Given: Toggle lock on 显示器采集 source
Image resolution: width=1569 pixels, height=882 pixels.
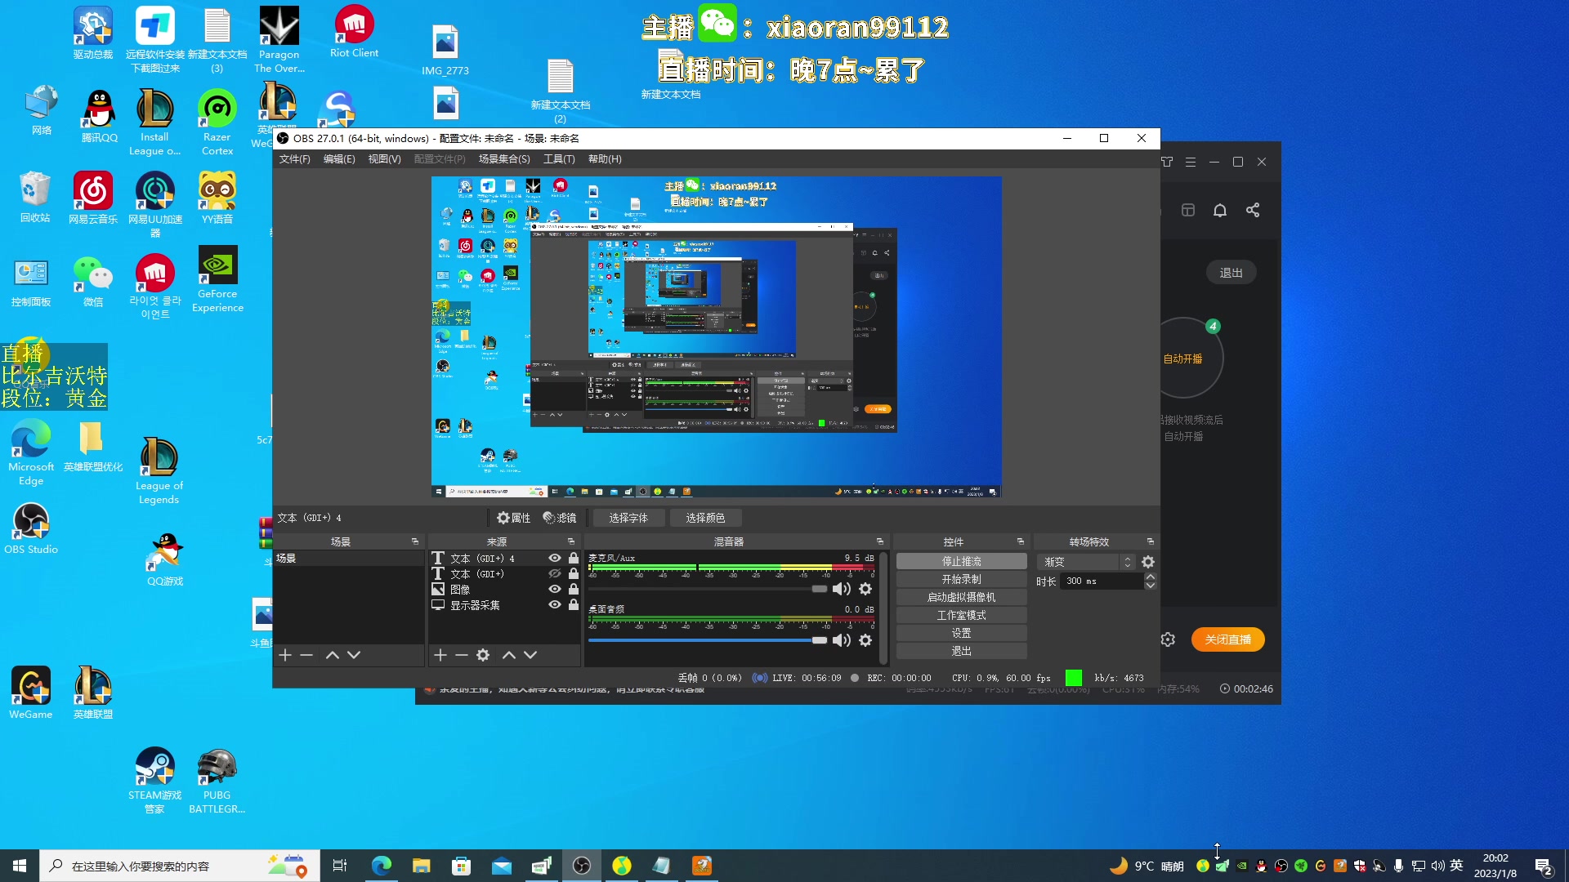Looking at the screenshot, I should click(x=574, y=605).
